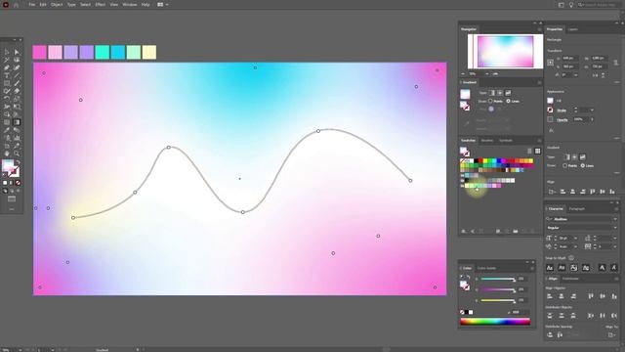Viewport: 625px width, 352px height.
Task: Open the File menu
Action: click(x=32, y=5)
